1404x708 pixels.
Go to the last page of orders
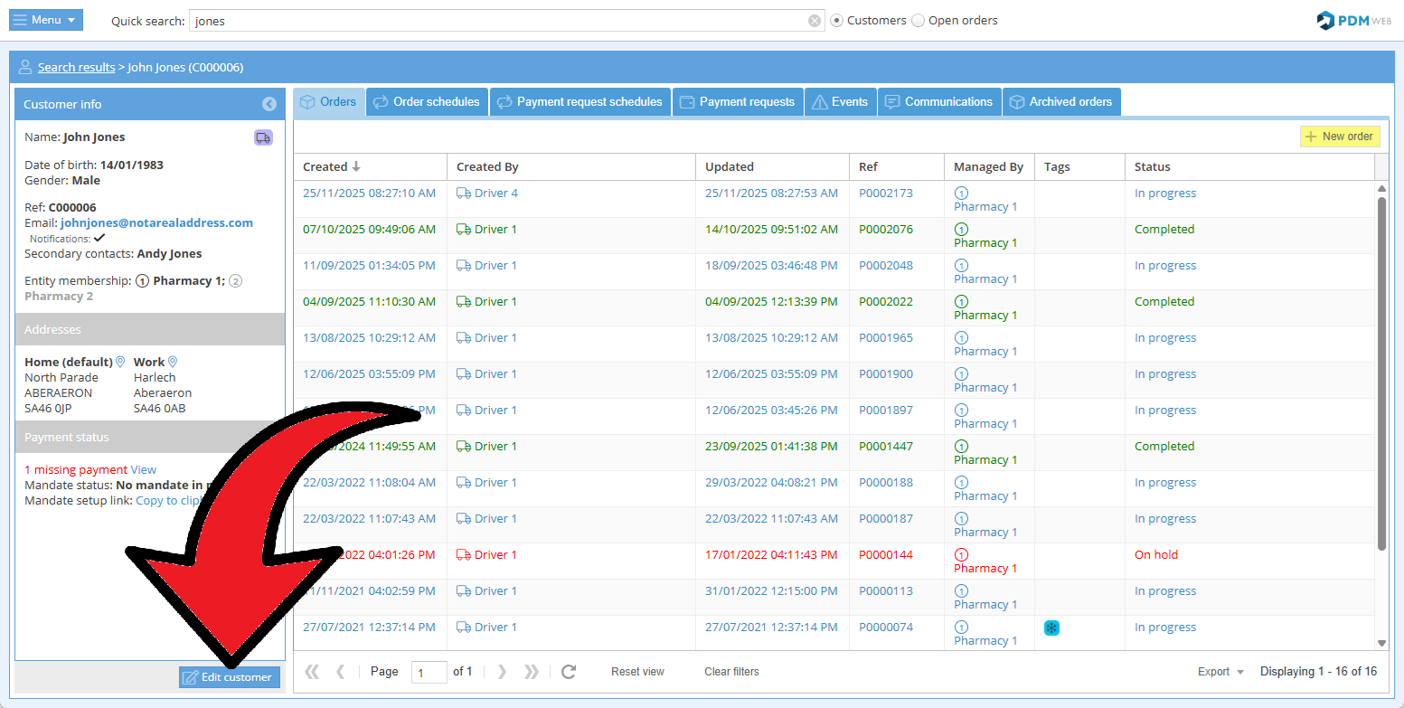532,672
